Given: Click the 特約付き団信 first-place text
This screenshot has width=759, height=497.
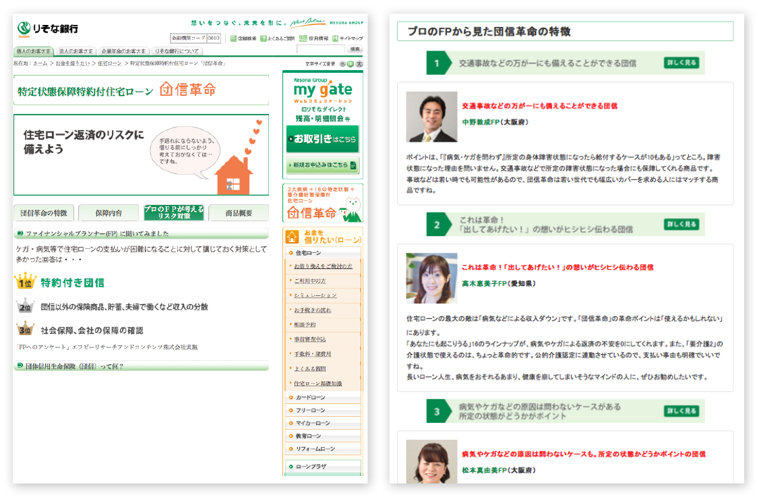Looking at the screenshot, I should (72, 283).
